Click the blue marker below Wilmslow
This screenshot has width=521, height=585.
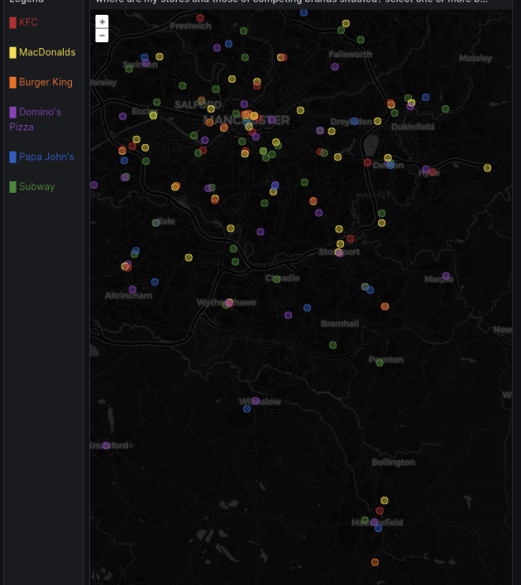(247, 409)
